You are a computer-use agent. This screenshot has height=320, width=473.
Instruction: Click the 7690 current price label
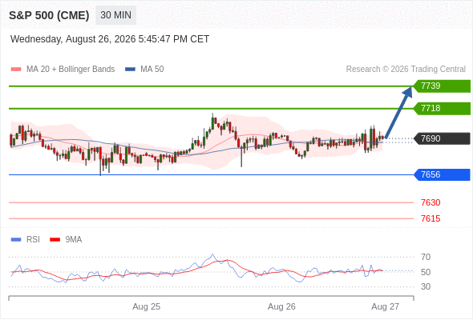point(442,138)
